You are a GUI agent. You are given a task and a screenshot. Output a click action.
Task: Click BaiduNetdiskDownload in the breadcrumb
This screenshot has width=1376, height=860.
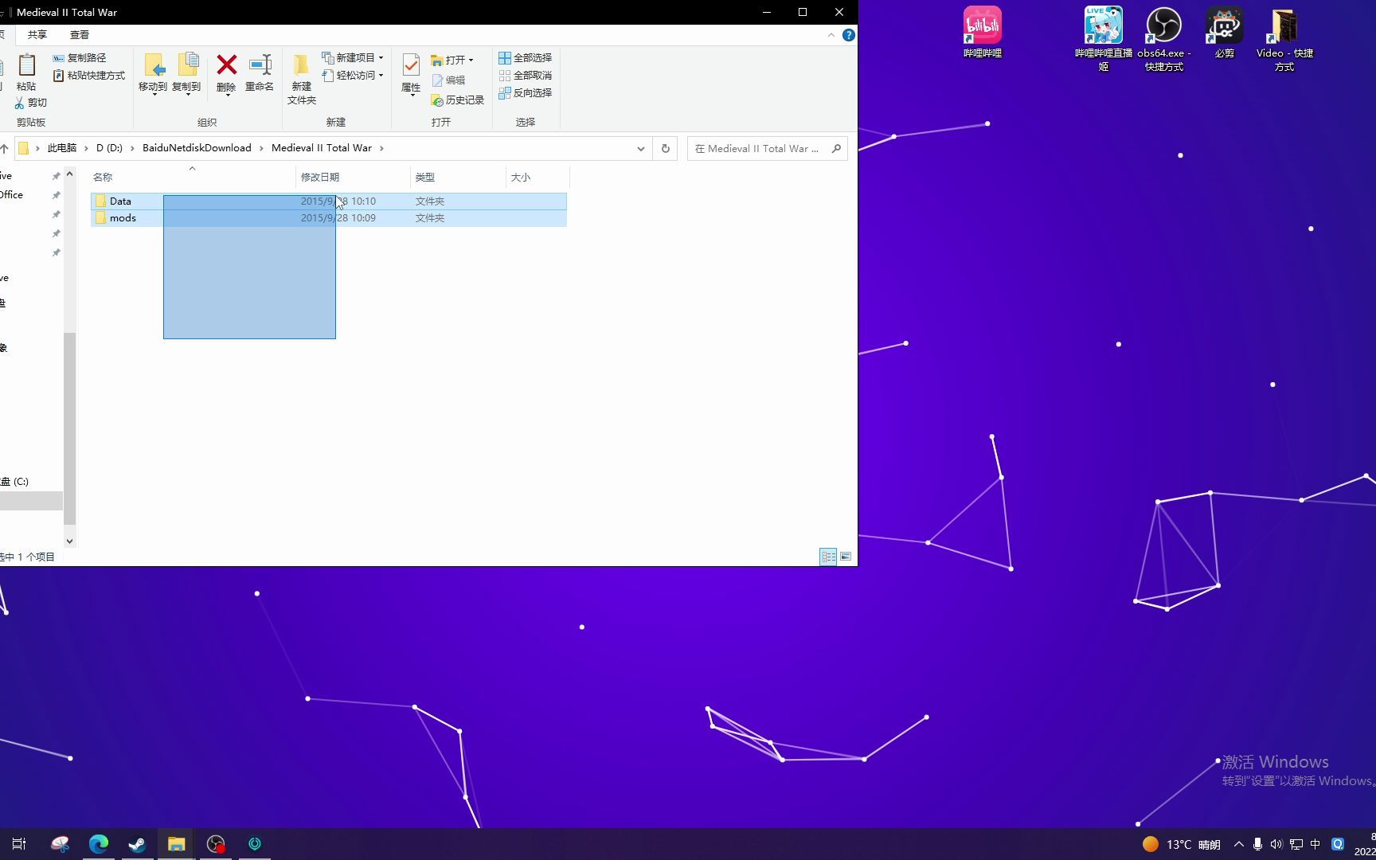pos(197,148)
